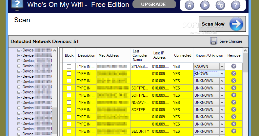Open the Home screen icon
259x136 pixels.
coord(189,5)
